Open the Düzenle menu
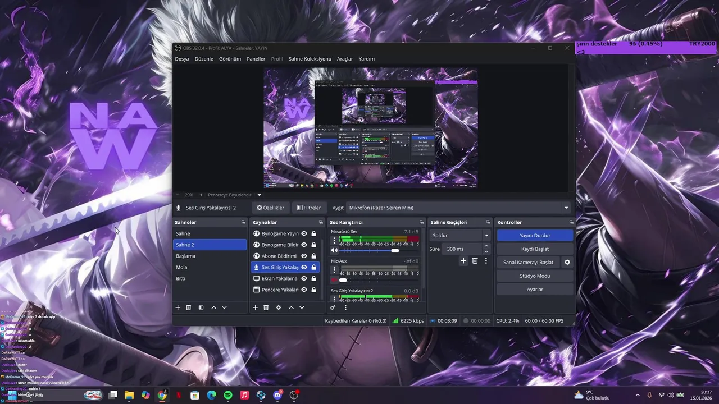 point(204,59)
